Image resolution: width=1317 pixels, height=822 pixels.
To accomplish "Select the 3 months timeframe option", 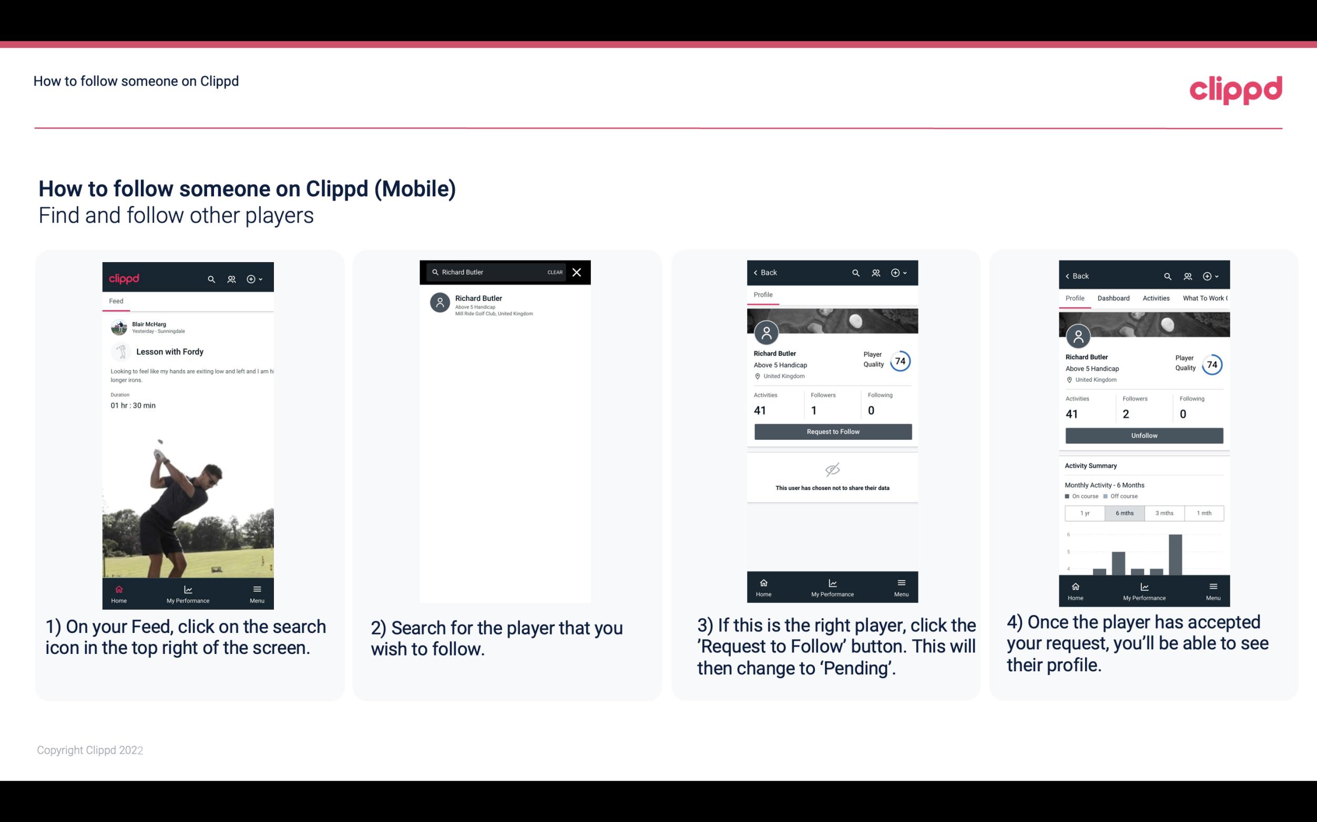I will (1163, 512).
